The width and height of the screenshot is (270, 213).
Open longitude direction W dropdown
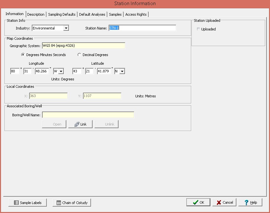click(61, 71)
